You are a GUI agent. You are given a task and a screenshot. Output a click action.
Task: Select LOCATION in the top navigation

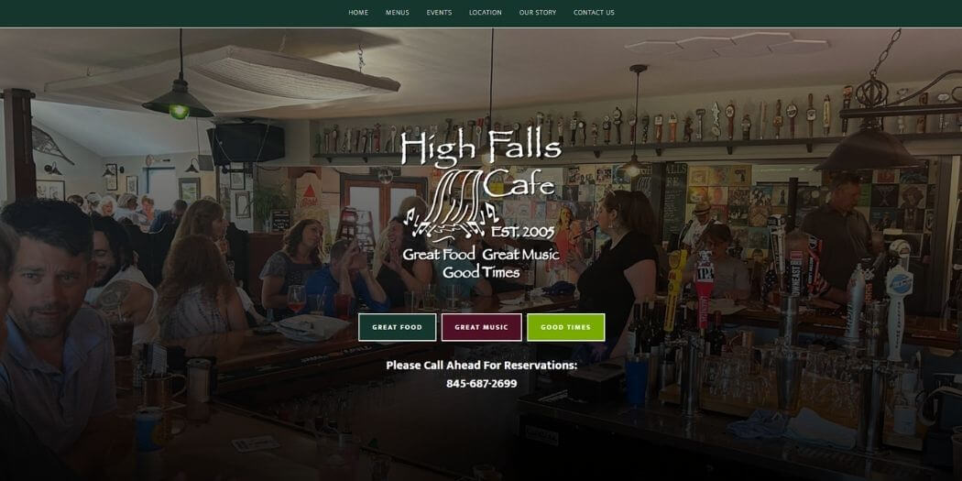pyautogui.click(x=486, y=13)
